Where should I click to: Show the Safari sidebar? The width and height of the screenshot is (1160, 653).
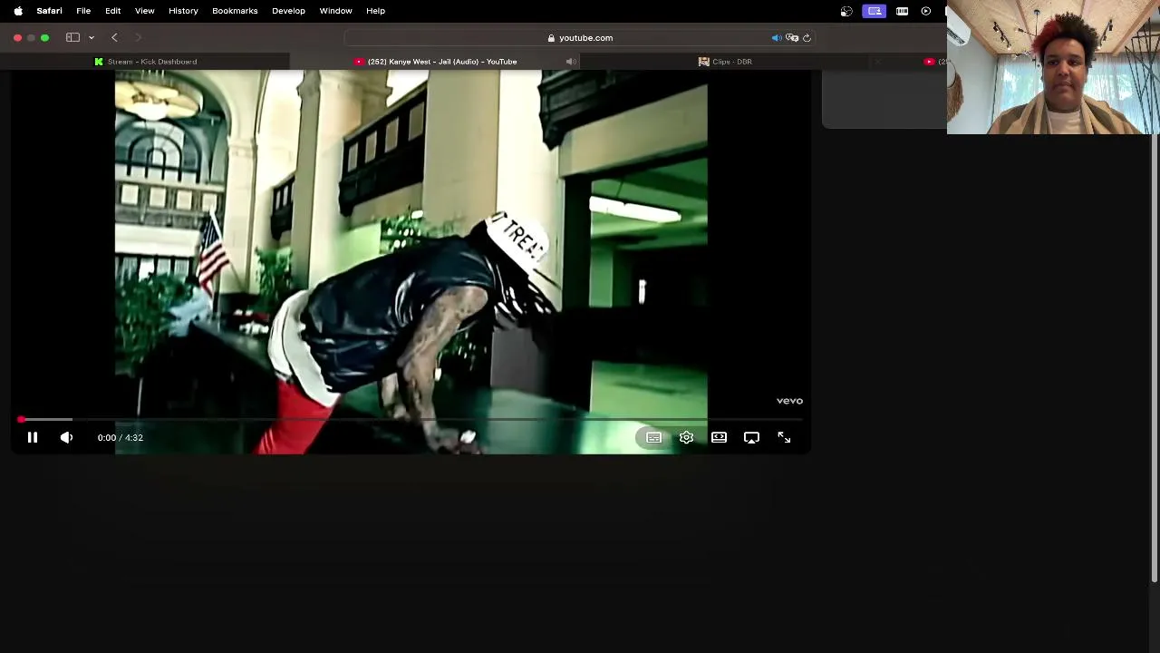click(x=72, y=37)
